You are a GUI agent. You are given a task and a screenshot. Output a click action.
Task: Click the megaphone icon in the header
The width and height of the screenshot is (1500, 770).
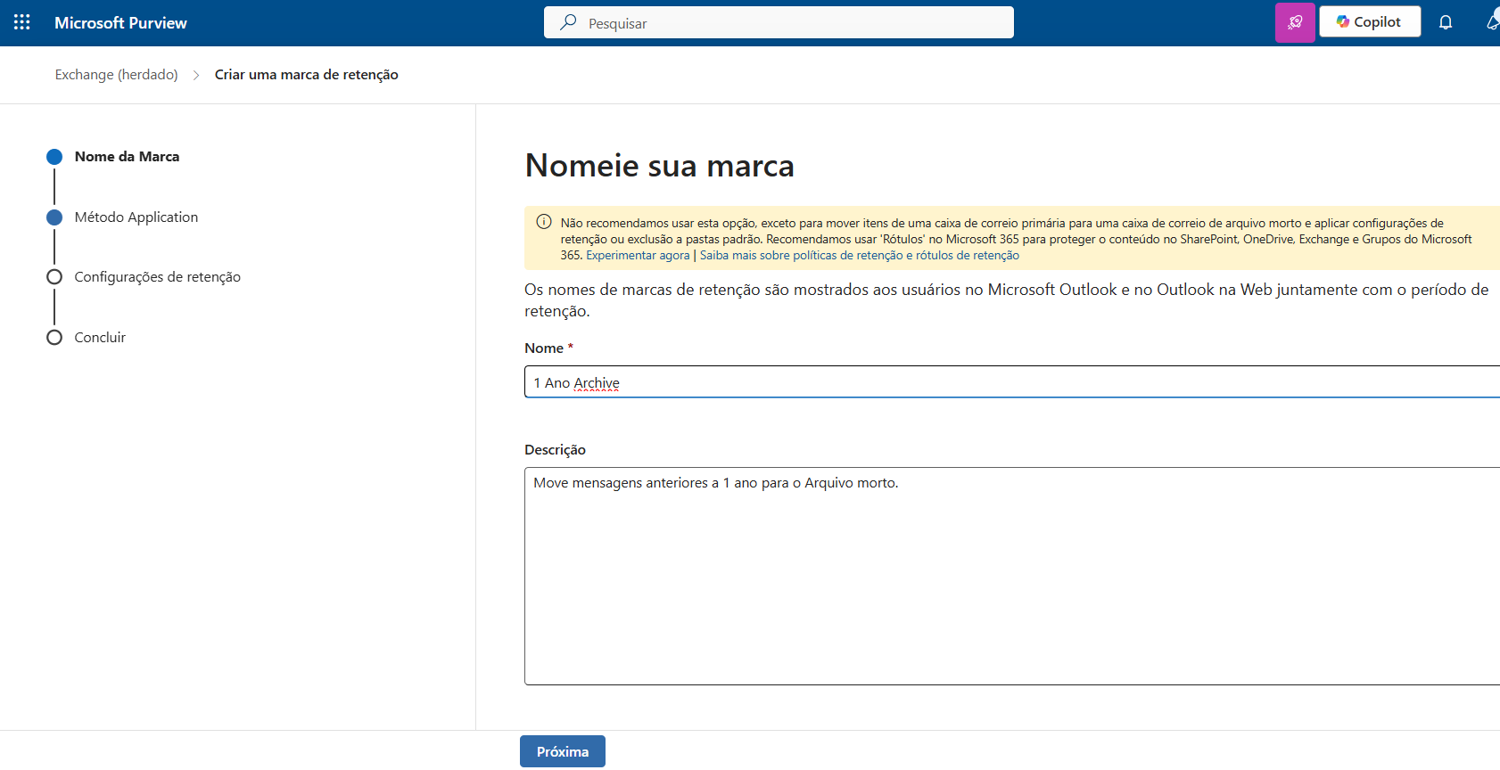(x=1493, y=22)
